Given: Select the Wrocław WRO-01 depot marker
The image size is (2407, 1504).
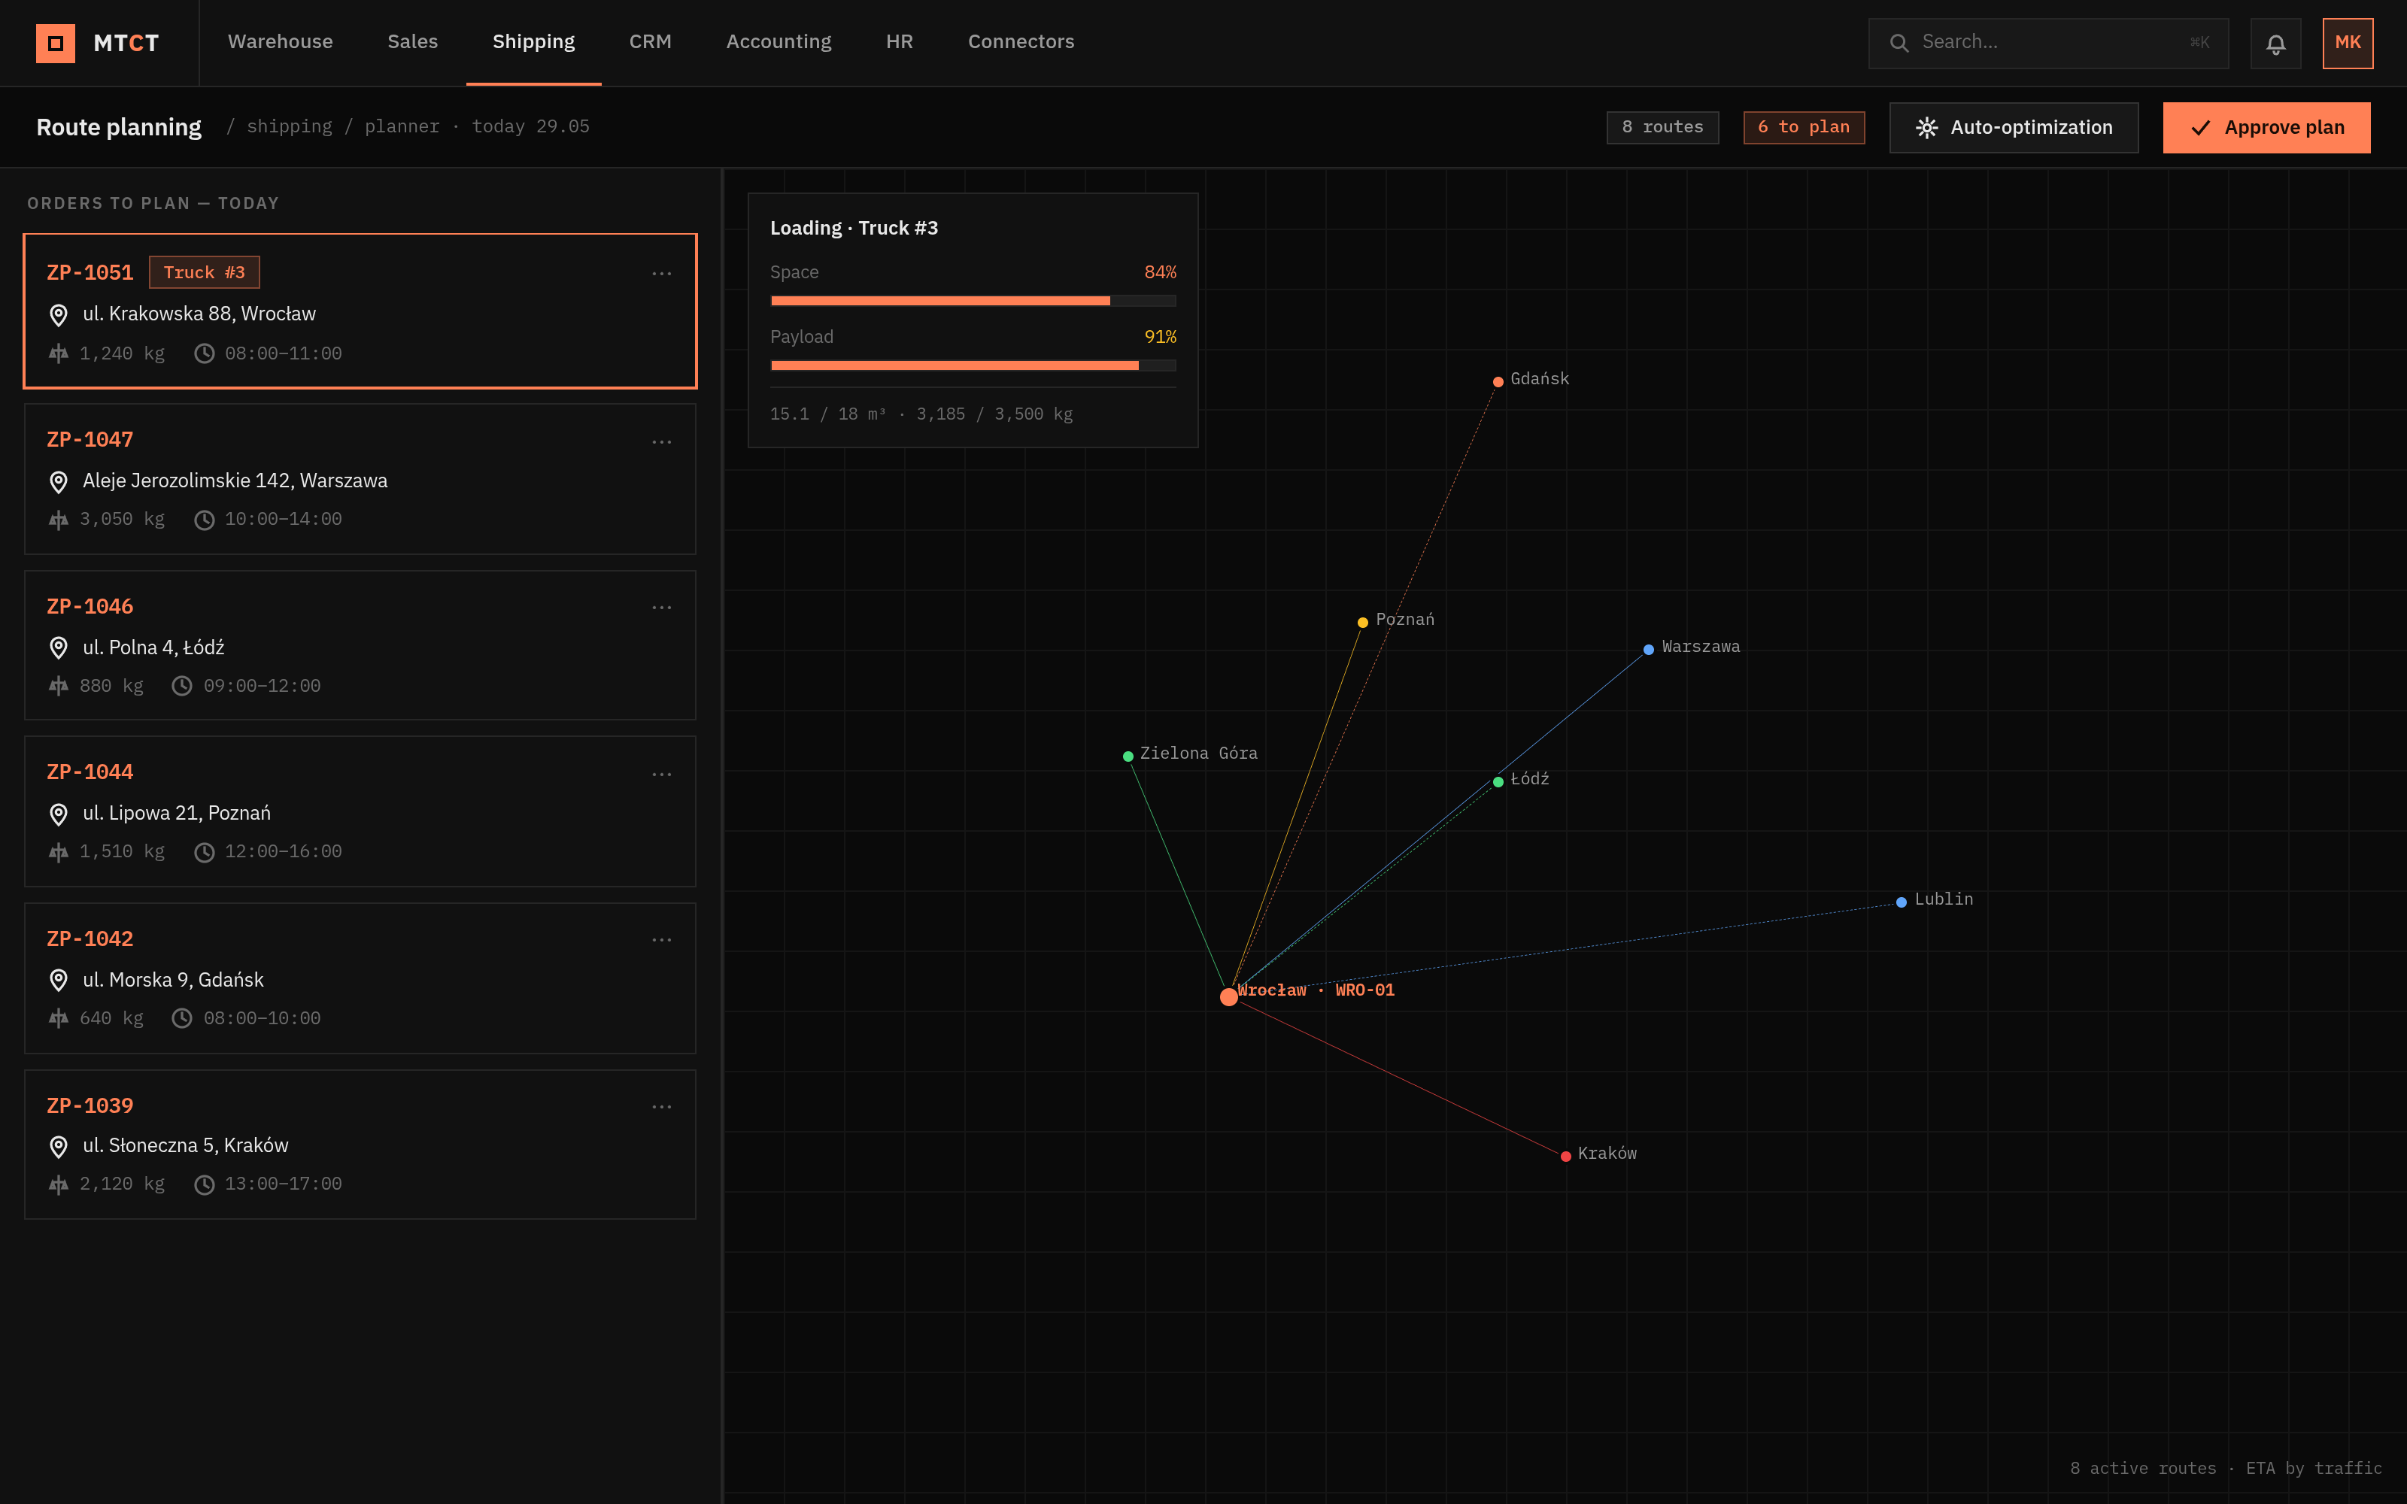Looking at the screenshot, I should click(x=1229, y=996).
